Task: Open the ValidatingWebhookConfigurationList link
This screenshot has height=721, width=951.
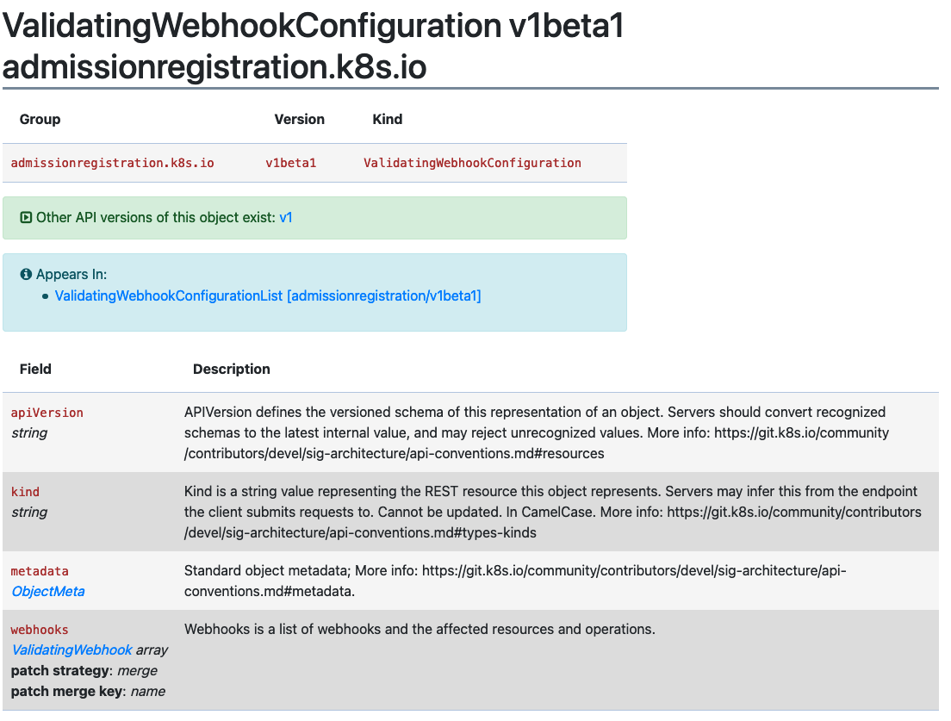Action: tap(267, 295)
